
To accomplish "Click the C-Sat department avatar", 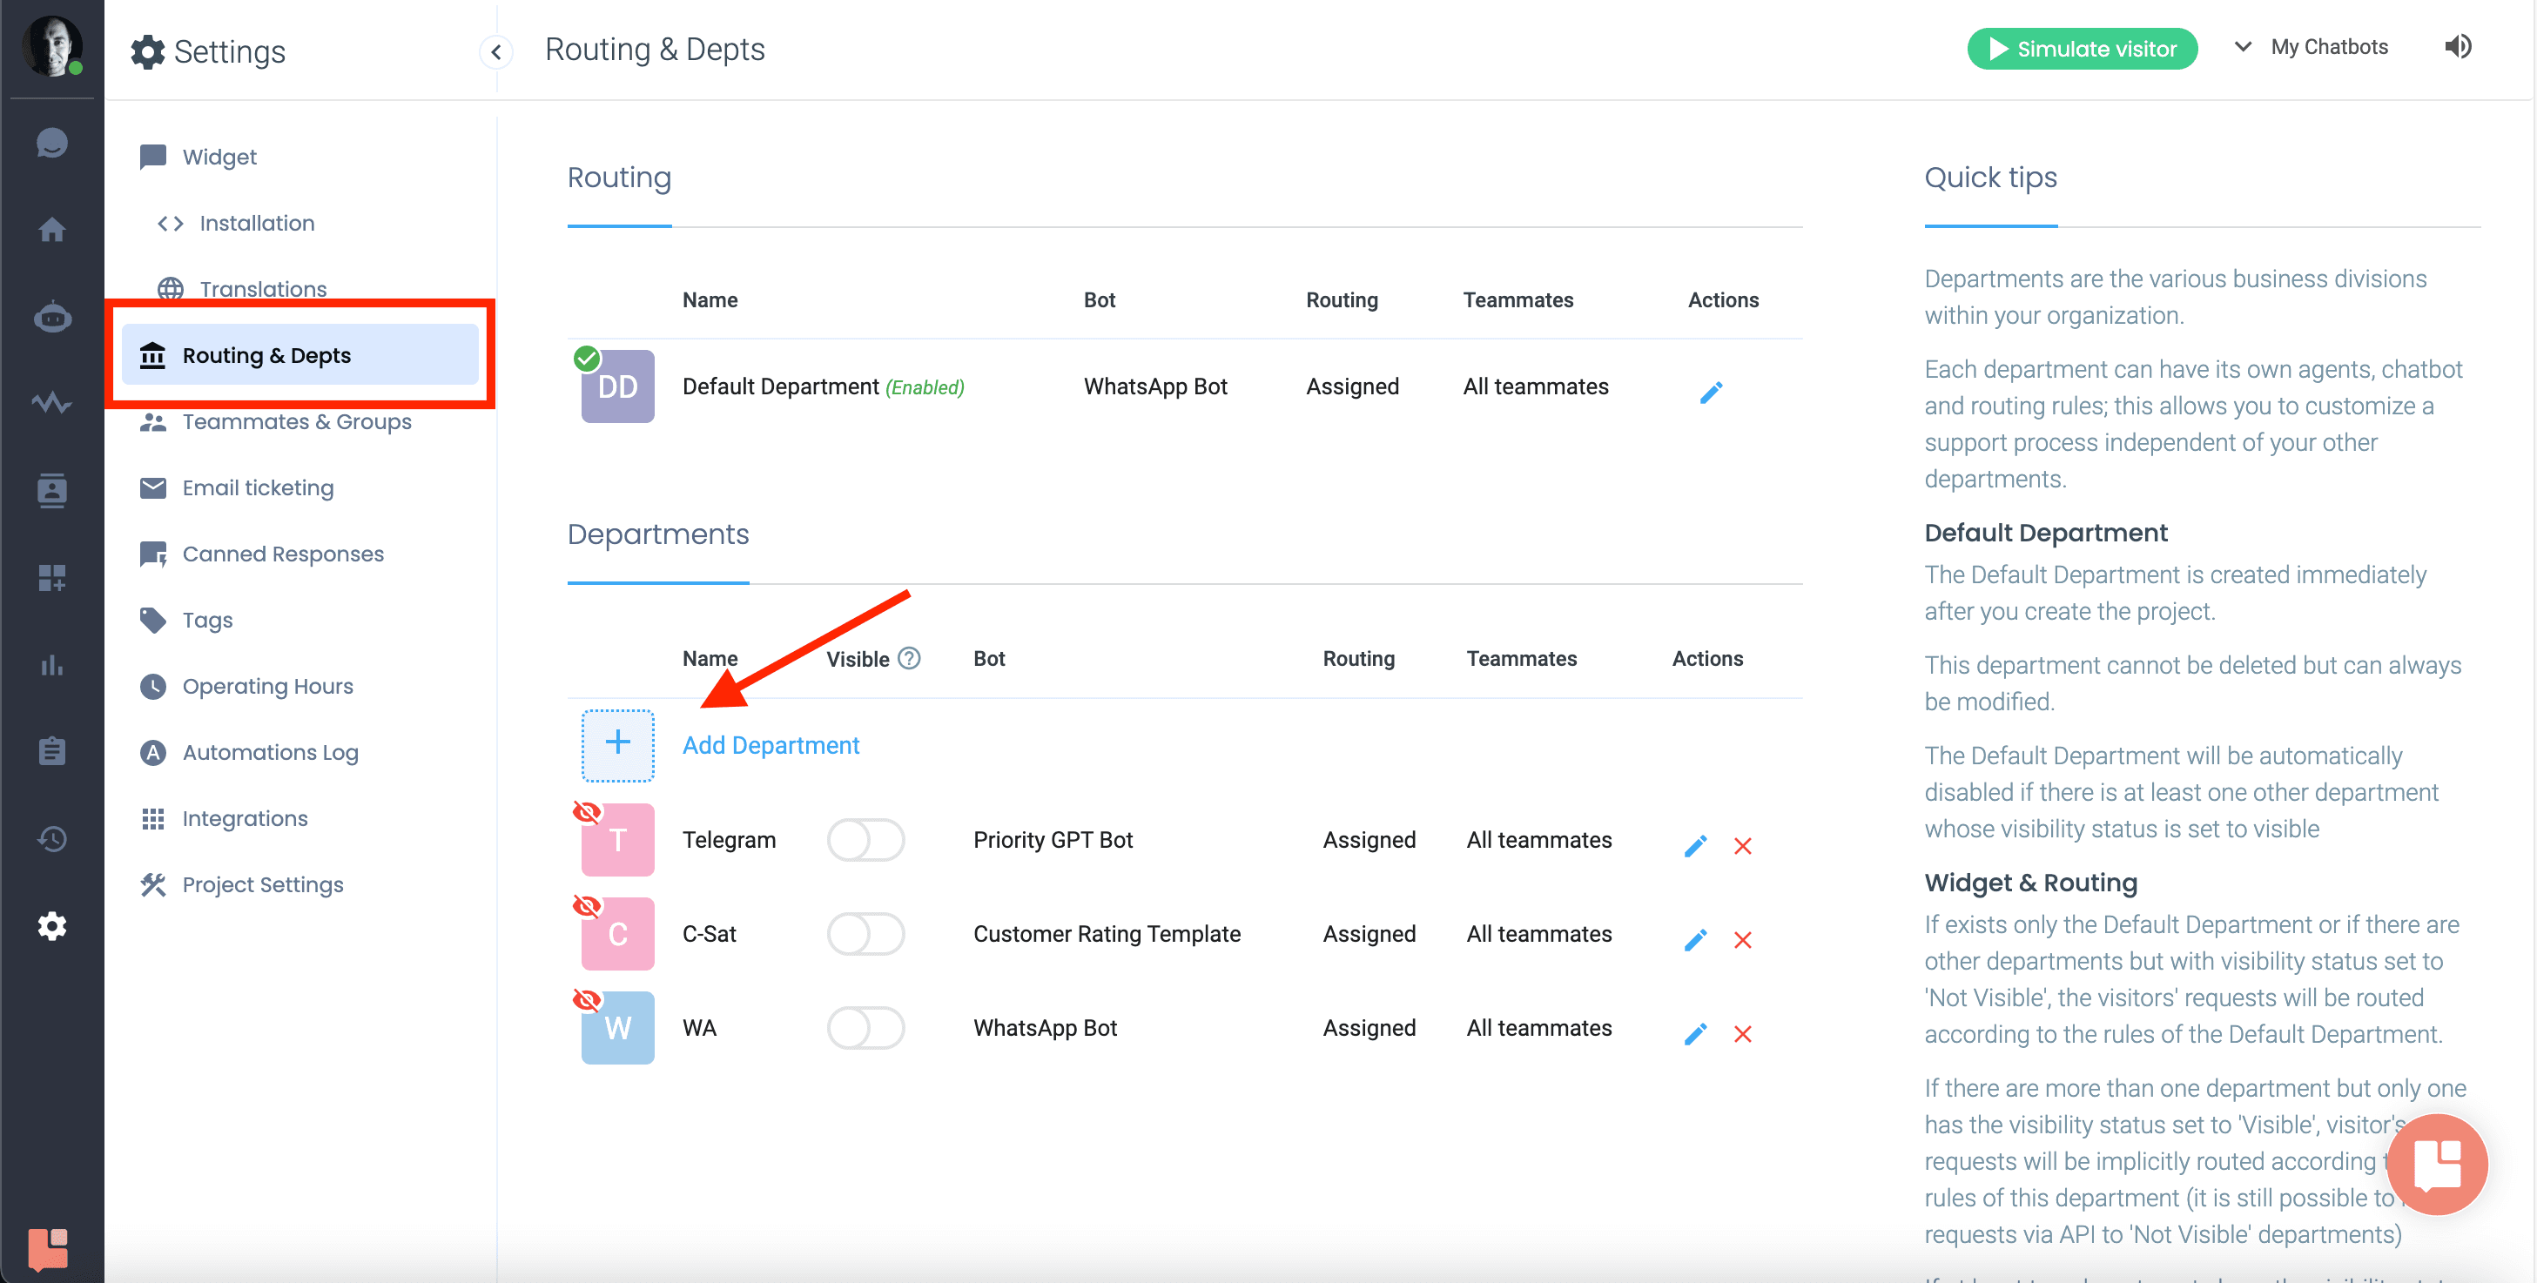I will (617, 933).
